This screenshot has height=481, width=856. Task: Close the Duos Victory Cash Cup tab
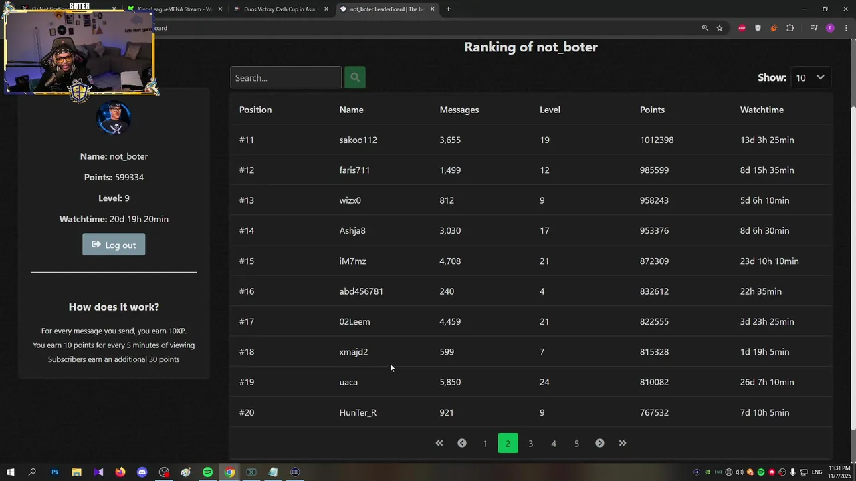point(326,9)
